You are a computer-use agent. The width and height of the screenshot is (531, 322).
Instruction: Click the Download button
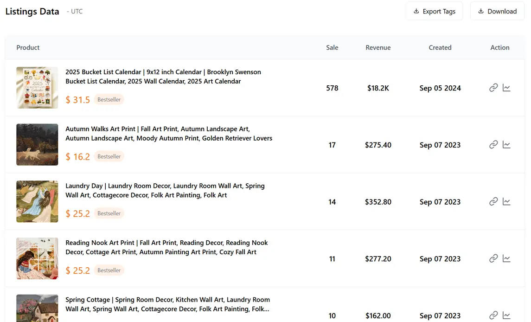497,11
